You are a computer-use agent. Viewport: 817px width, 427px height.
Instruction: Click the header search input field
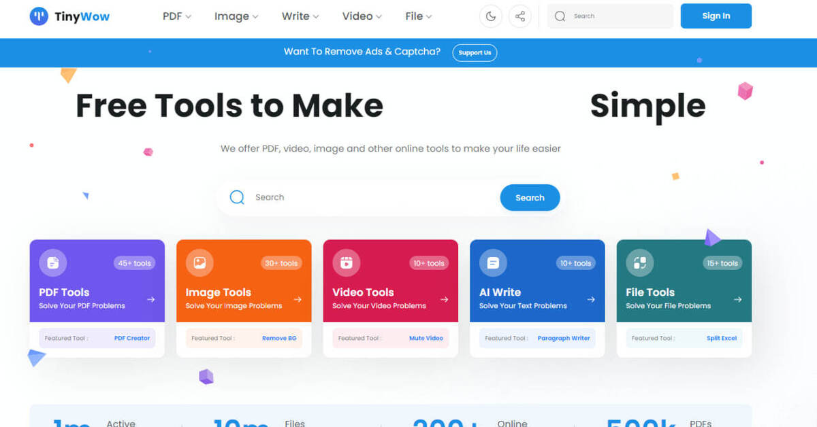click(x=610, y=16)
